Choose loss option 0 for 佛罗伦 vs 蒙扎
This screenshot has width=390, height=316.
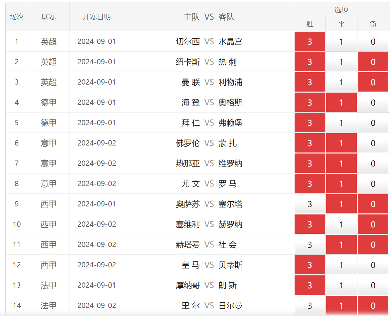point(373,143)
